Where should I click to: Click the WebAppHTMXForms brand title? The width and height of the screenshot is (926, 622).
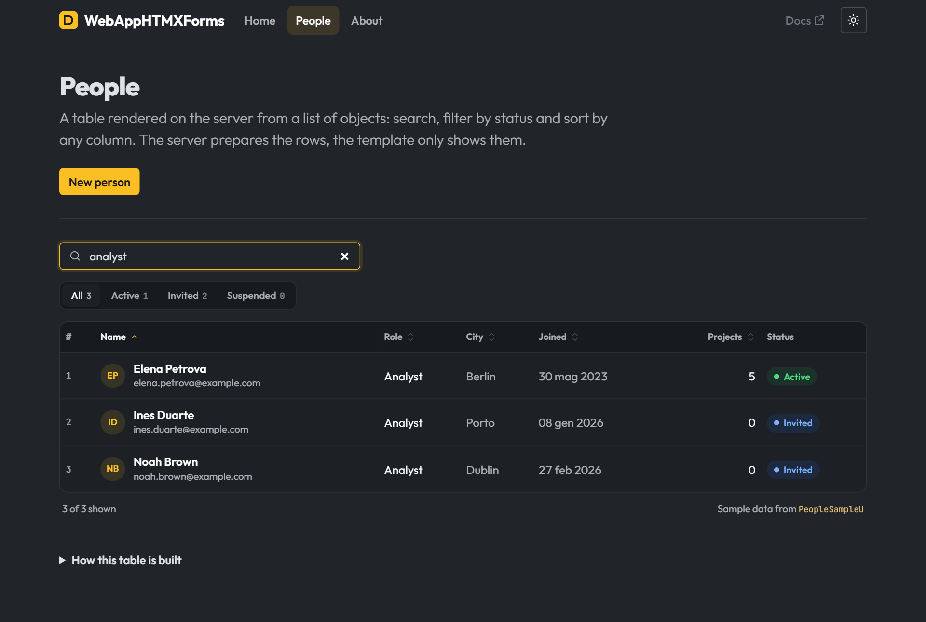[154, 21]
